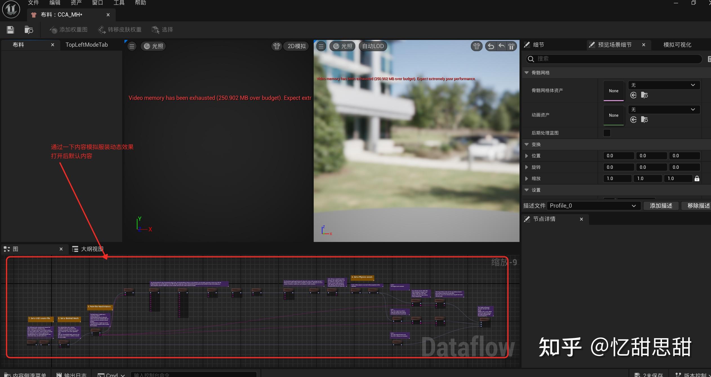Open the 自动LOD dropdown in 3D viewport

(373, 46)
